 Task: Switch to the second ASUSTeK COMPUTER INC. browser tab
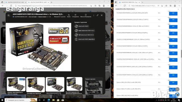click(x=39, y=2)
